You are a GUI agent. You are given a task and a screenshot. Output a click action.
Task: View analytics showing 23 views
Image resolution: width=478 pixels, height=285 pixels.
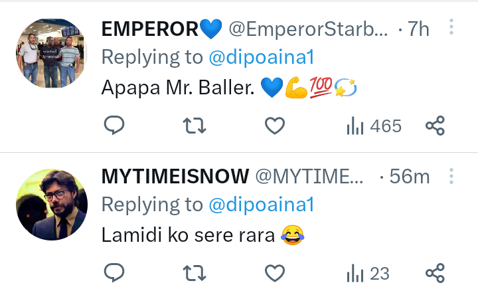[x=368, y=273]
